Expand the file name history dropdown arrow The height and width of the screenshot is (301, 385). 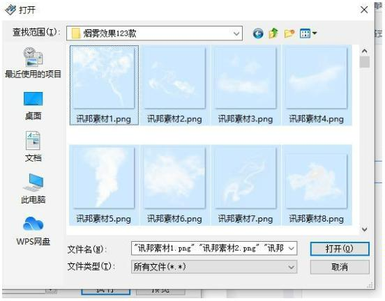pos(292,249)
